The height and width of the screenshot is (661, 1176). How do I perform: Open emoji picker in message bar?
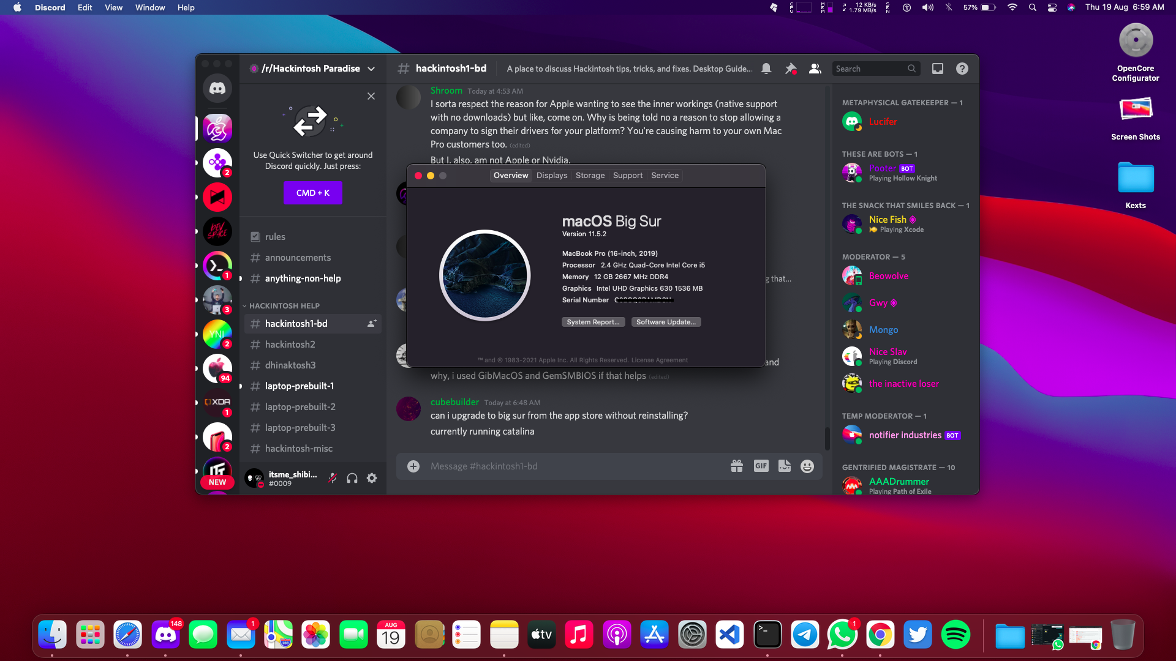(807, 466)
